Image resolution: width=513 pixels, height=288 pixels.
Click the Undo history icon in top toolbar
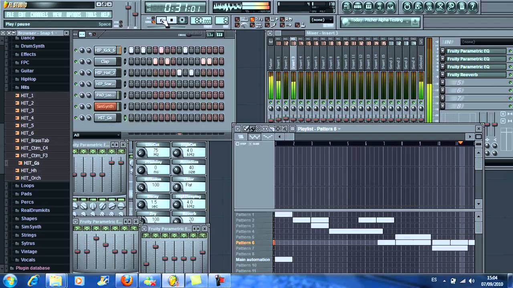tap(407, 6)
